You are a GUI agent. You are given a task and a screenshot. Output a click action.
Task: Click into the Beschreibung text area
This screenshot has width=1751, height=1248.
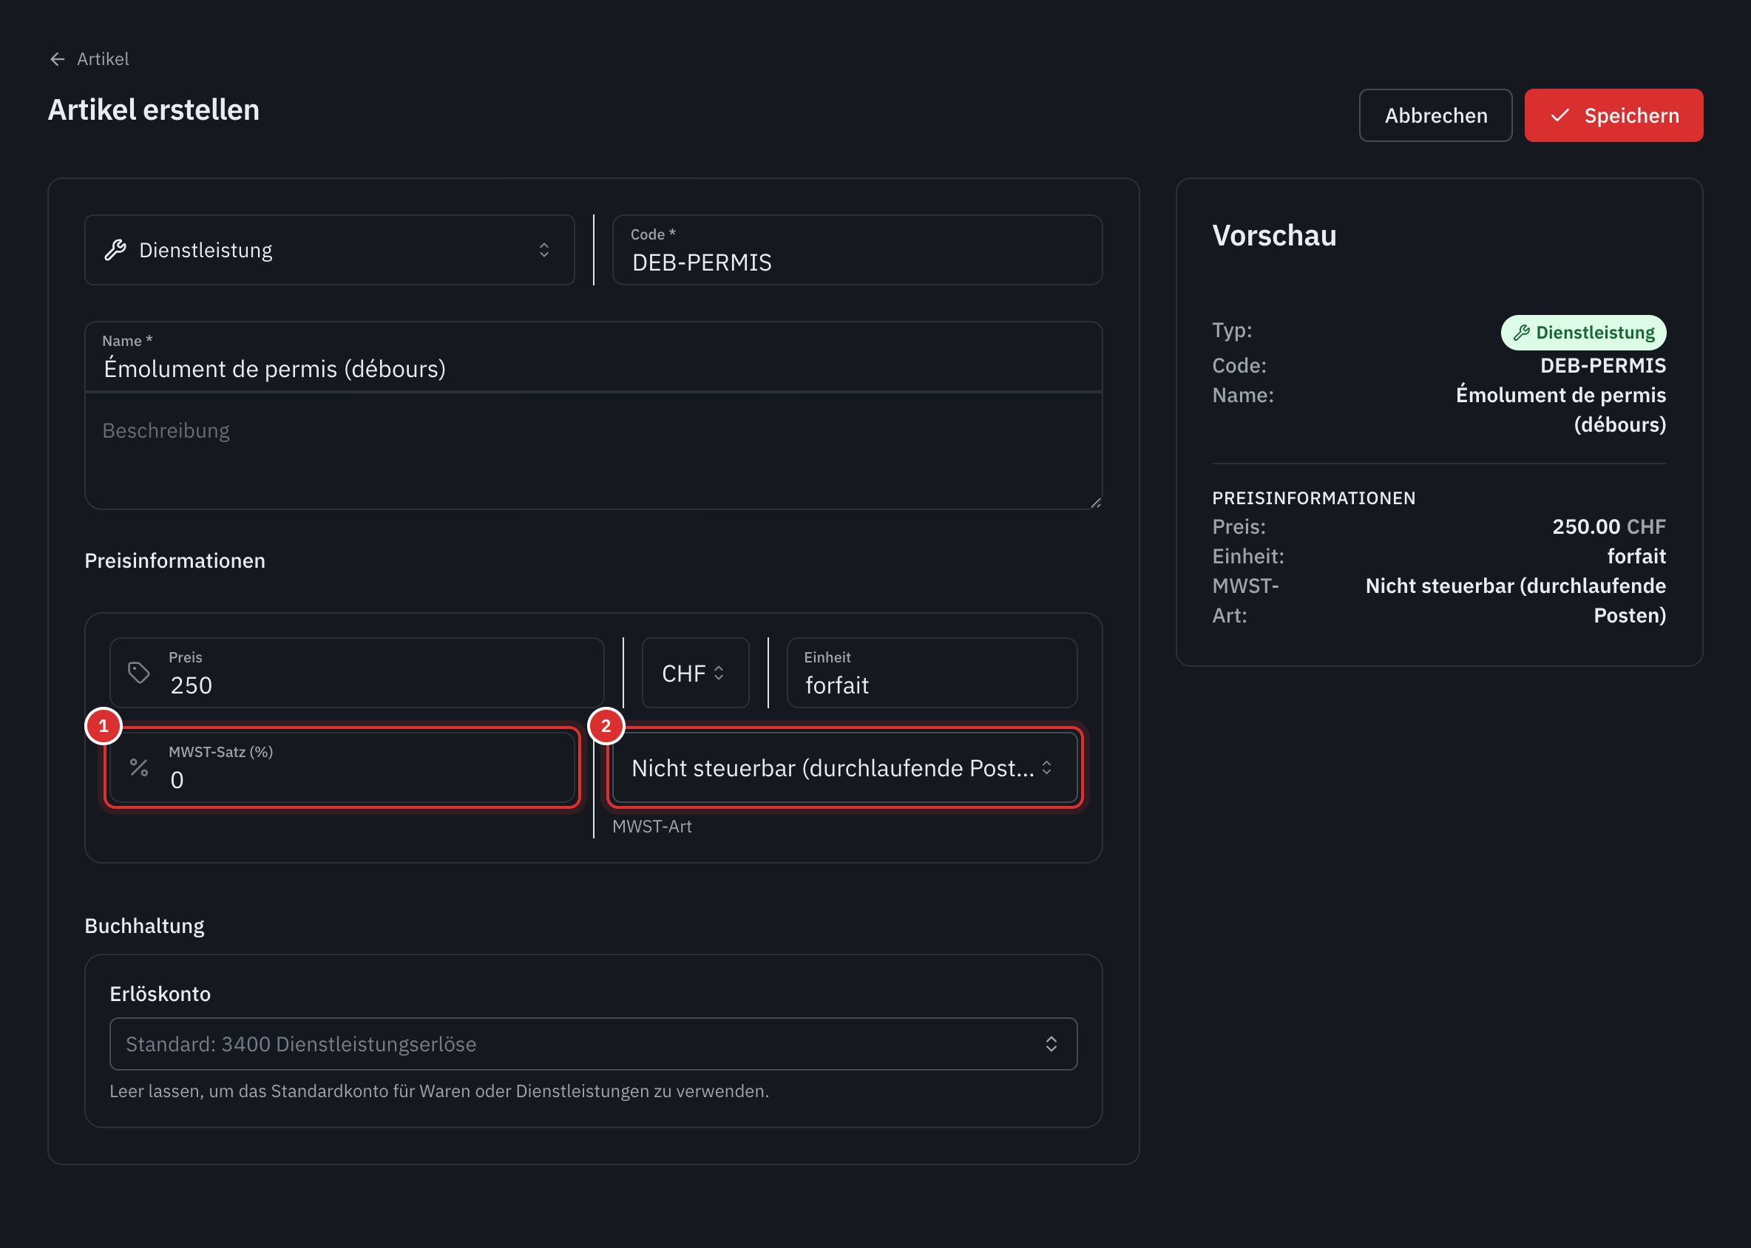coord(594,450)
